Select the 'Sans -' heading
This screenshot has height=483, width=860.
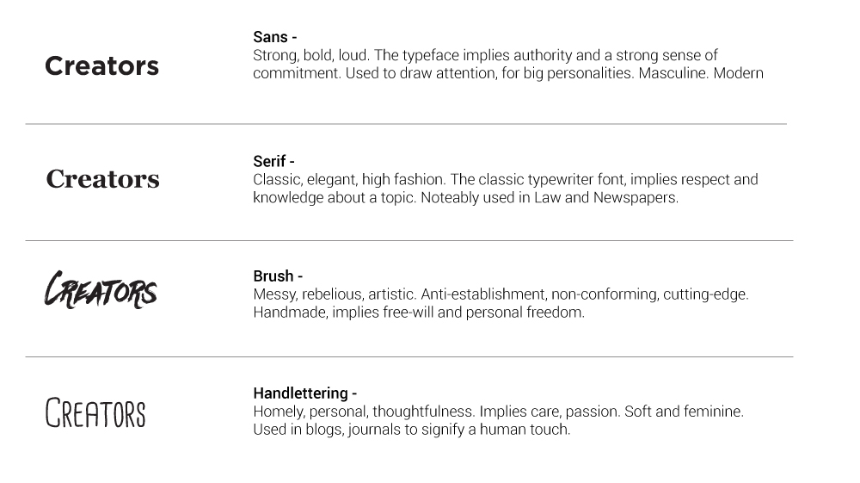tap(275, 37)
